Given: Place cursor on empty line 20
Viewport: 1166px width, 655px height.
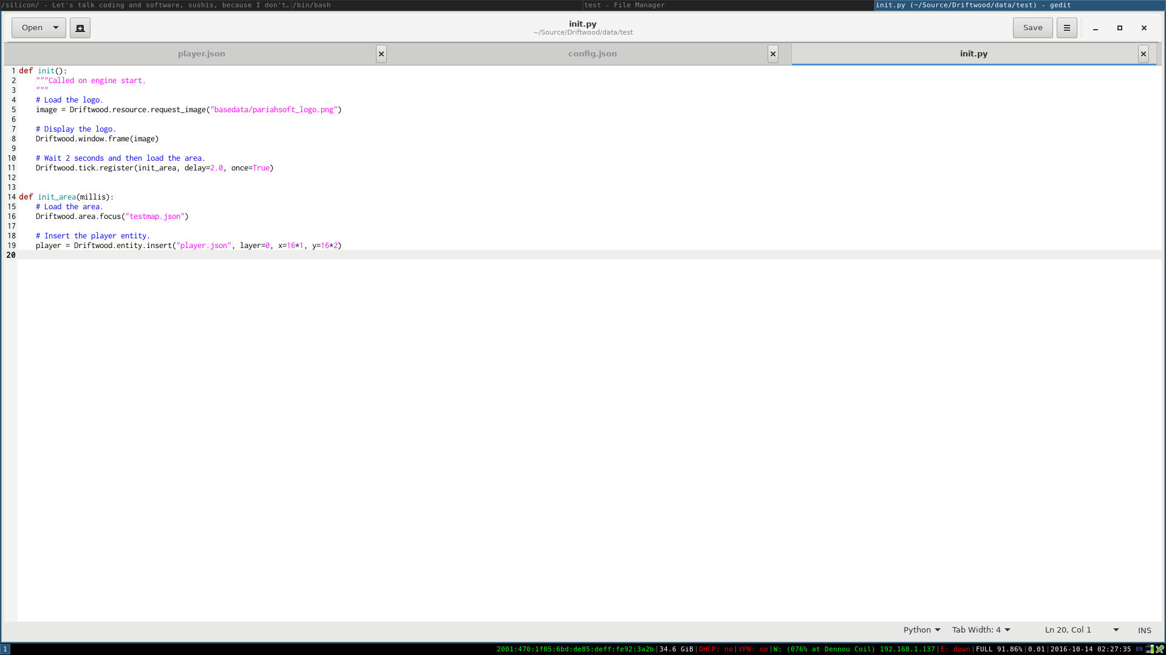Looking at the screenshot, I should tap(243, 255).
